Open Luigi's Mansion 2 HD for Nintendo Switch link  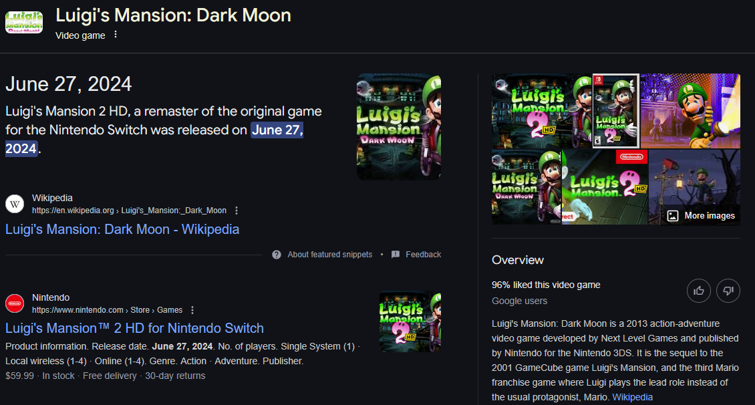coord(134,328)
